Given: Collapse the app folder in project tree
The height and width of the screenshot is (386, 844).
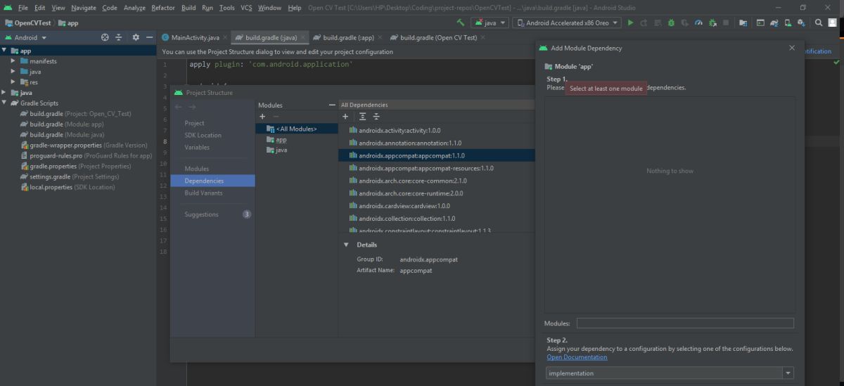Looking at the screenshot, I should (5, 51).
